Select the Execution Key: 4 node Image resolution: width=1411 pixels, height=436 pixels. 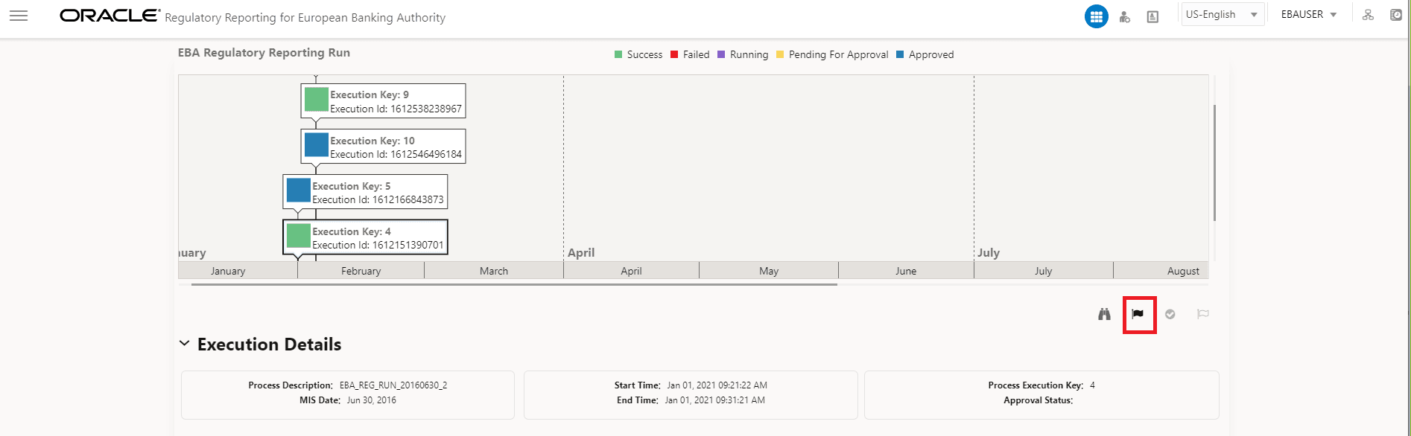click(x=365, y=237)
